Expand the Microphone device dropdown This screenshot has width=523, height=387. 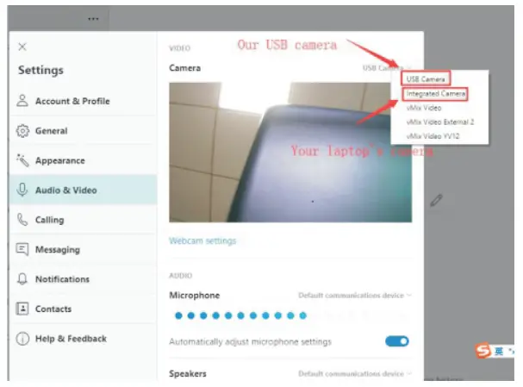(x=355, y=296)
